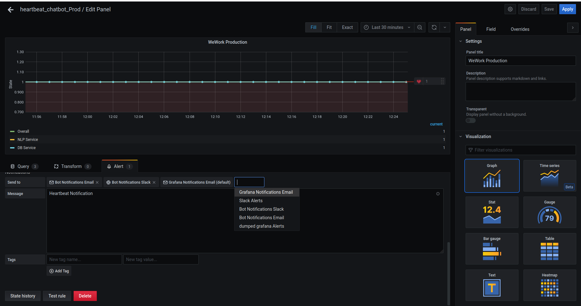581x306 pixels.
Task: Toggle the Transparent panel switch
Action: pyautogui.click(x=470, y=120)
